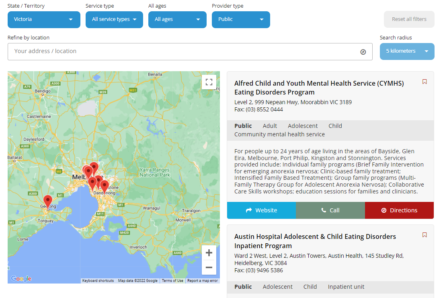Click the address Level 2, 999 Nepean Hwy
Image resolution: width=445 pixels, height=298 pixels.
(293, 102)
